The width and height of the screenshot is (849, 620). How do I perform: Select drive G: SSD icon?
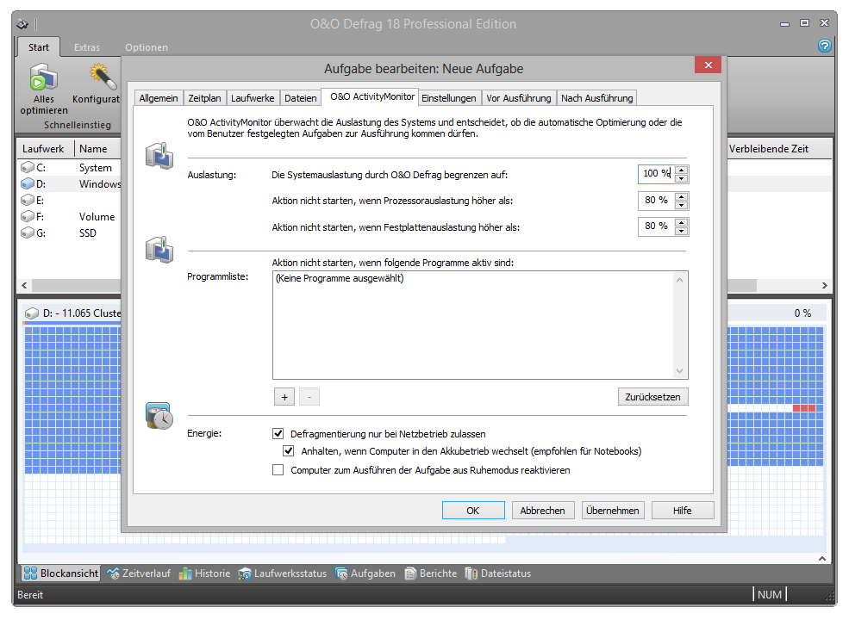point(28,232)
